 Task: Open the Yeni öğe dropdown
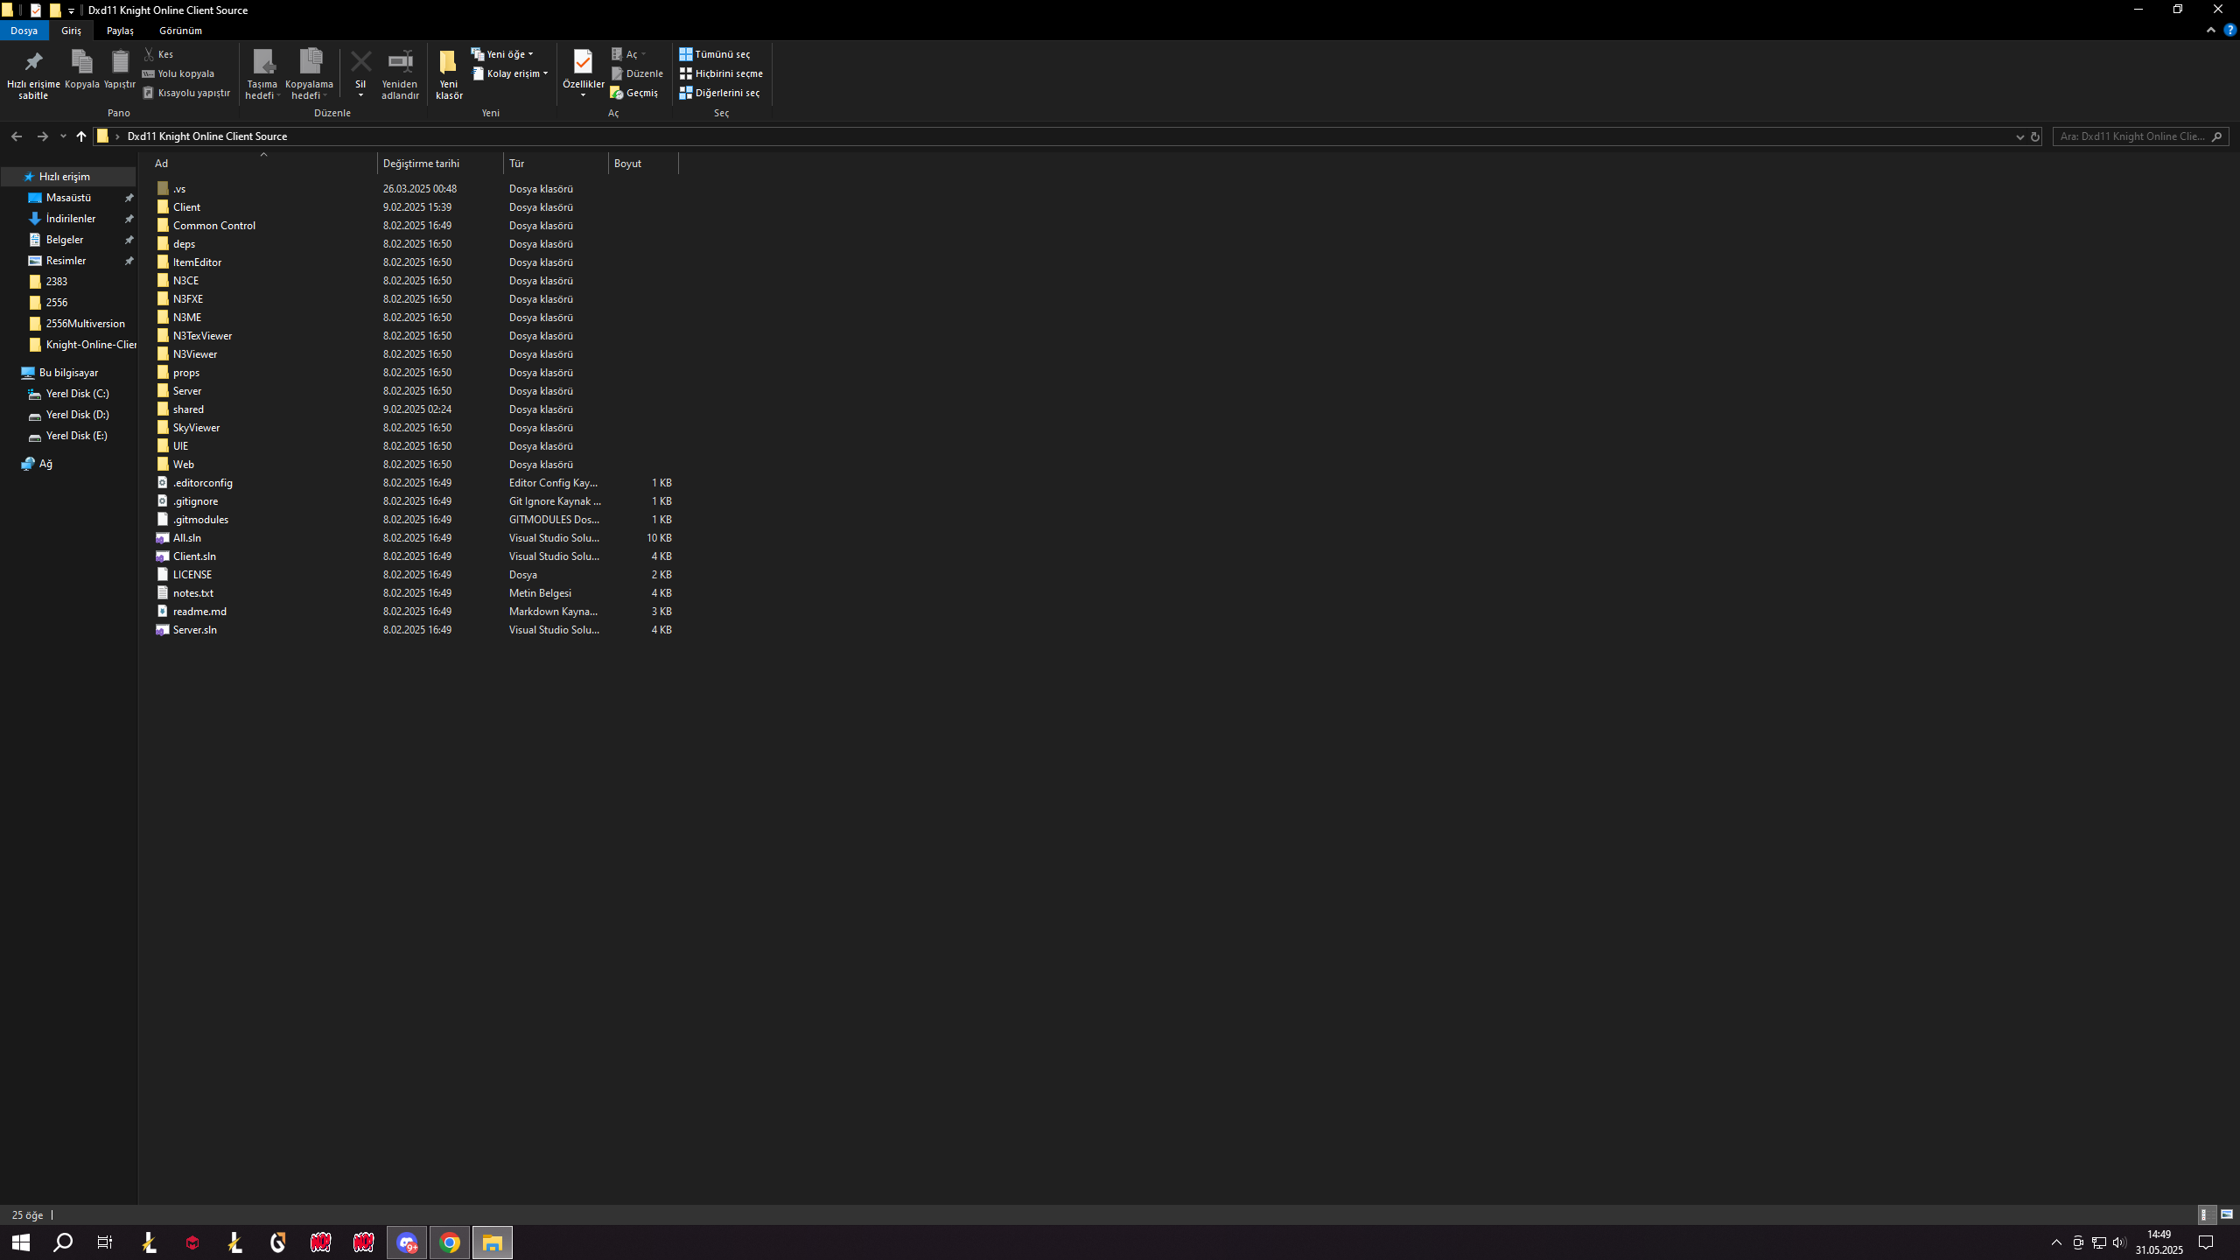502,54
